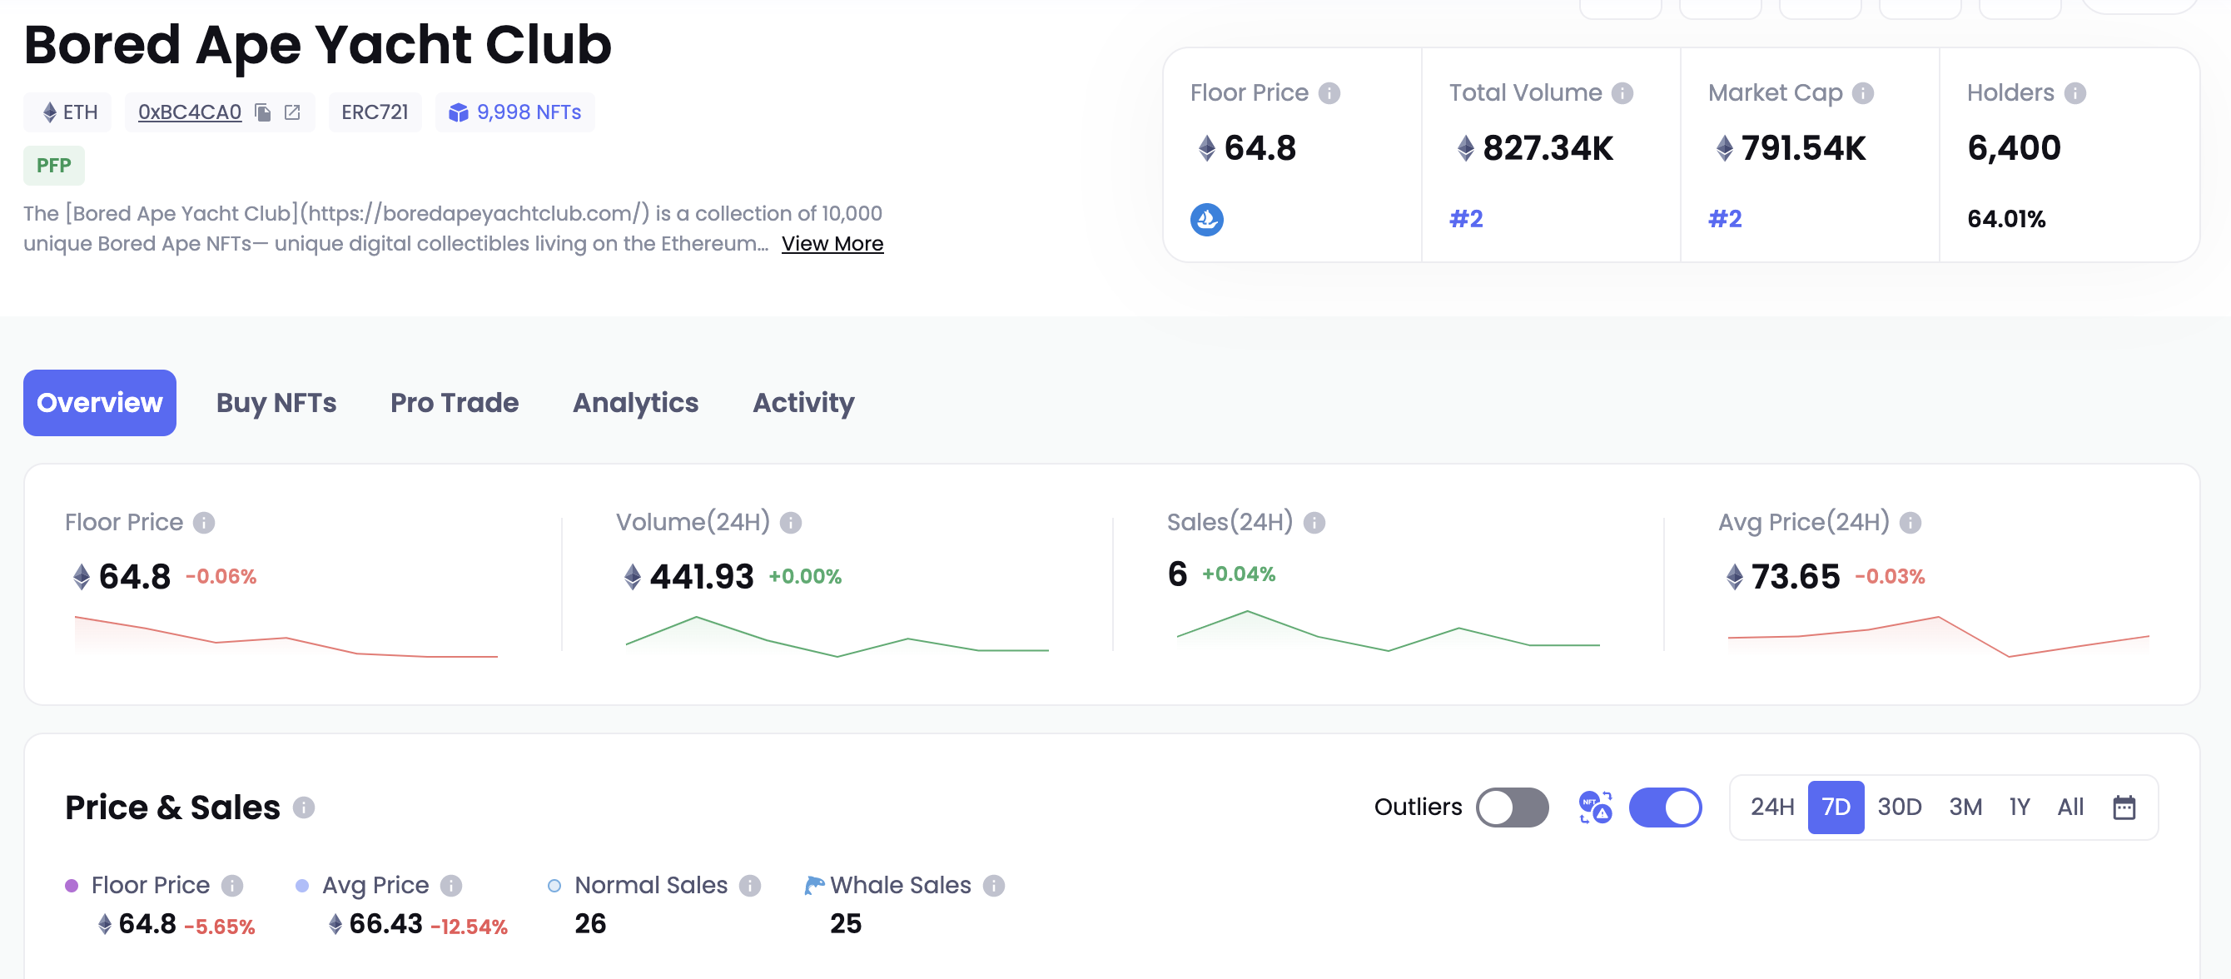Open contract in external explorer icon
This screenshot has width=2231, height=979.
292,112
